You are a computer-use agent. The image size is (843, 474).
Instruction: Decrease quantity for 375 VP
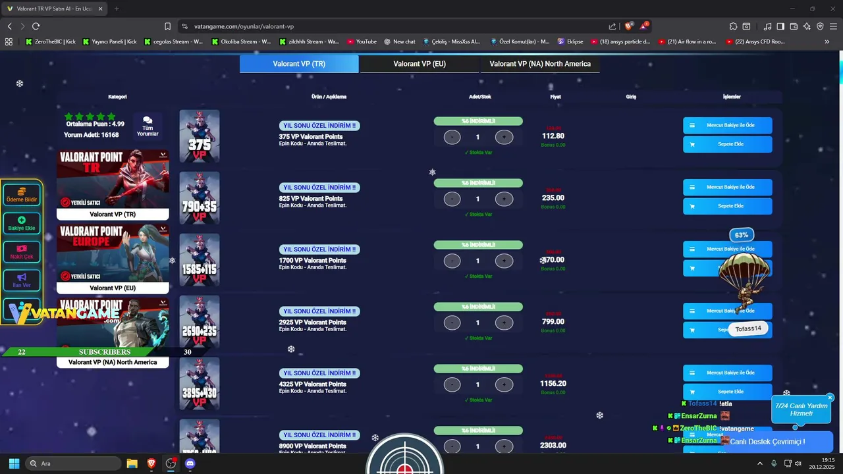(452, 137)
